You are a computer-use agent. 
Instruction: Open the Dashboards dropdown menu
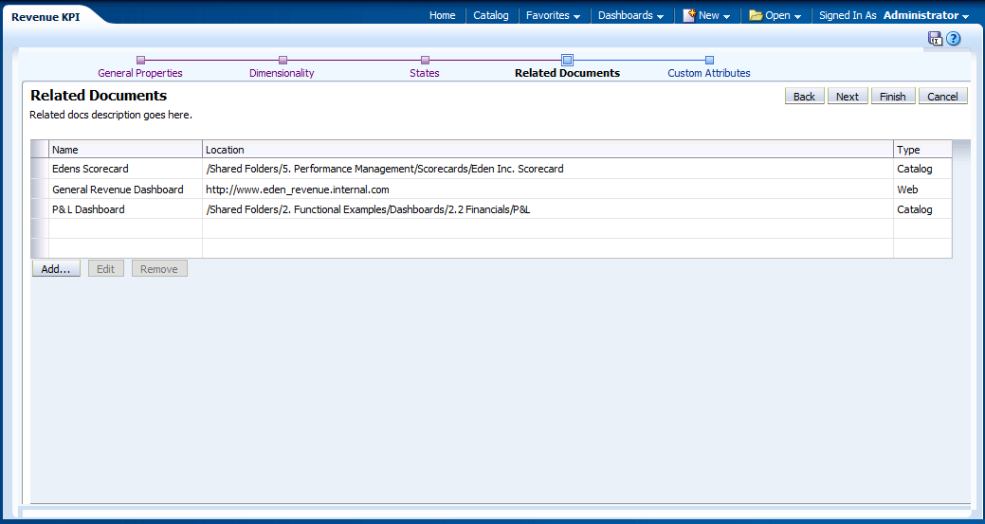click(x=630, y=15)
